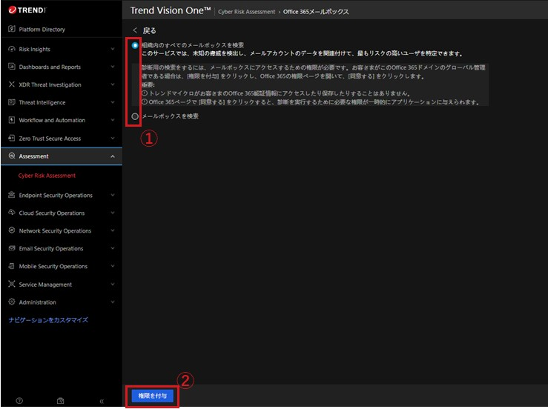
Task: Open the Service Management menu label
Action: pos(45,285)
